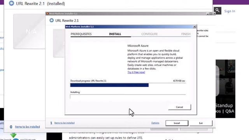The image size is (249, 140).
Task: Click the Microsoft Azure heading text
Action: [138, 46]
